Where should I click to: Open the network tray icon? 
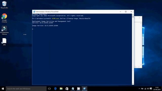pyautogui.click(x=145, y=89)
